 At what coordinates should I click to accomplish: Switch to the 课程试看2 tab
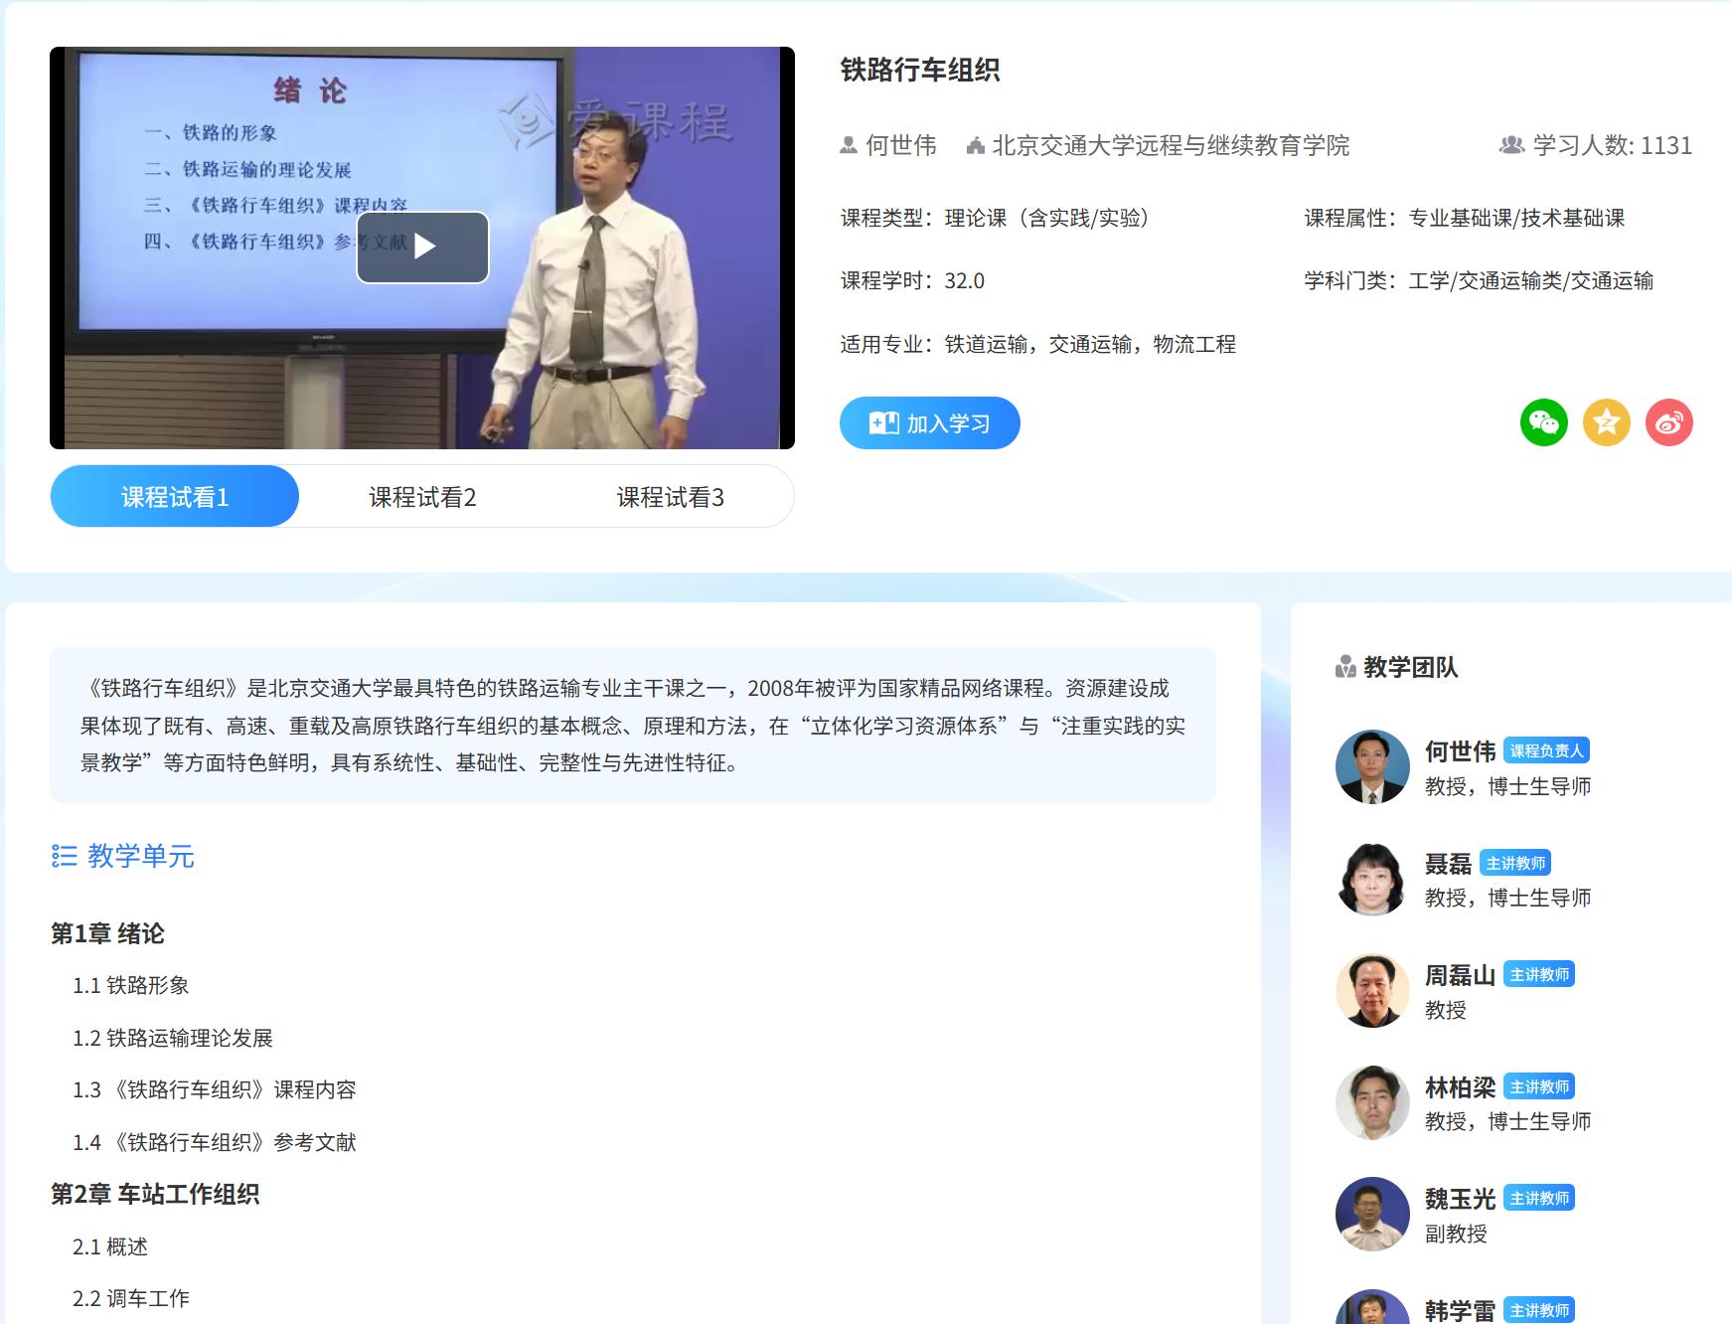(422, 497)
